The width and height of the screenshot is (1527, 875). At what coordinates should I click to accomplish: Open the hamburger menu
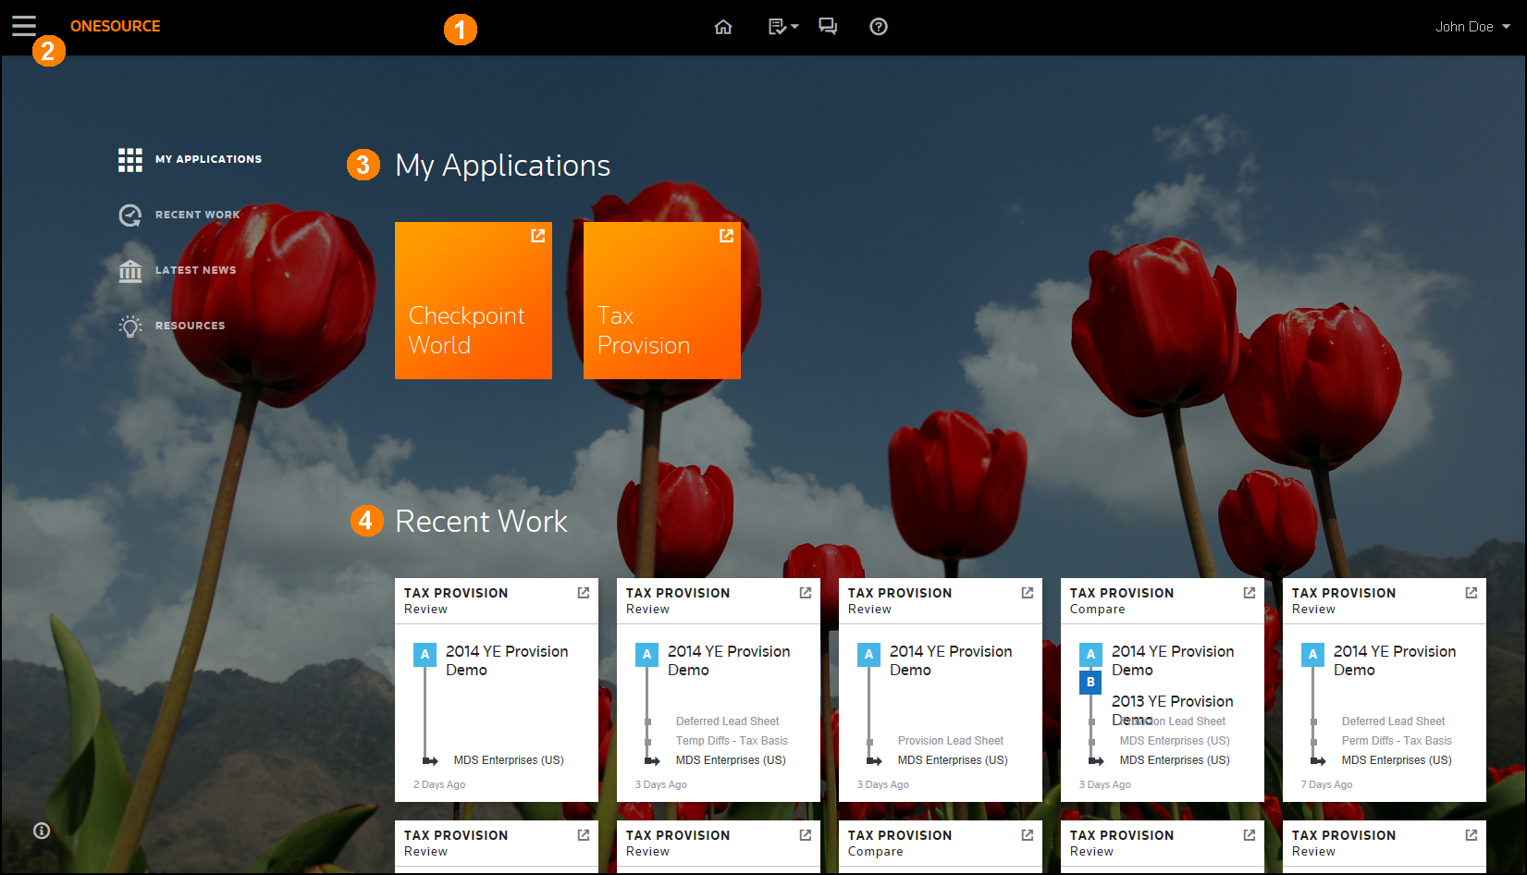24,26
